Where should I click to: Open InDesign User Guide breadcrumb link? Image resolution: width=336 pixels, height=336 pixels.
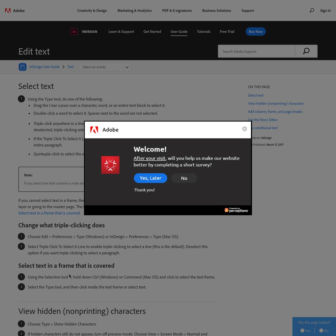pyautogui.click(x=44, y=67)
